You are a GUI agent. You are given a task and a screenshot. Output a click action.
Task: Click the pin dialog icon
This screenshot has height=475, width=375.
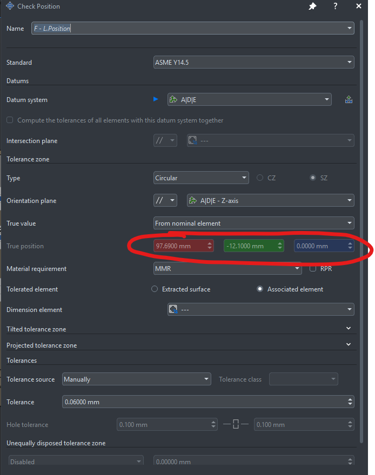coord(312,6)
